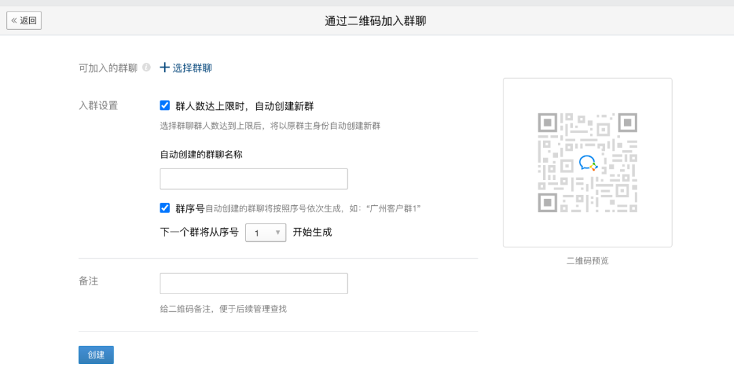Click the hint text 给二维码备注，便于后续管理查找

coord(224,309)
